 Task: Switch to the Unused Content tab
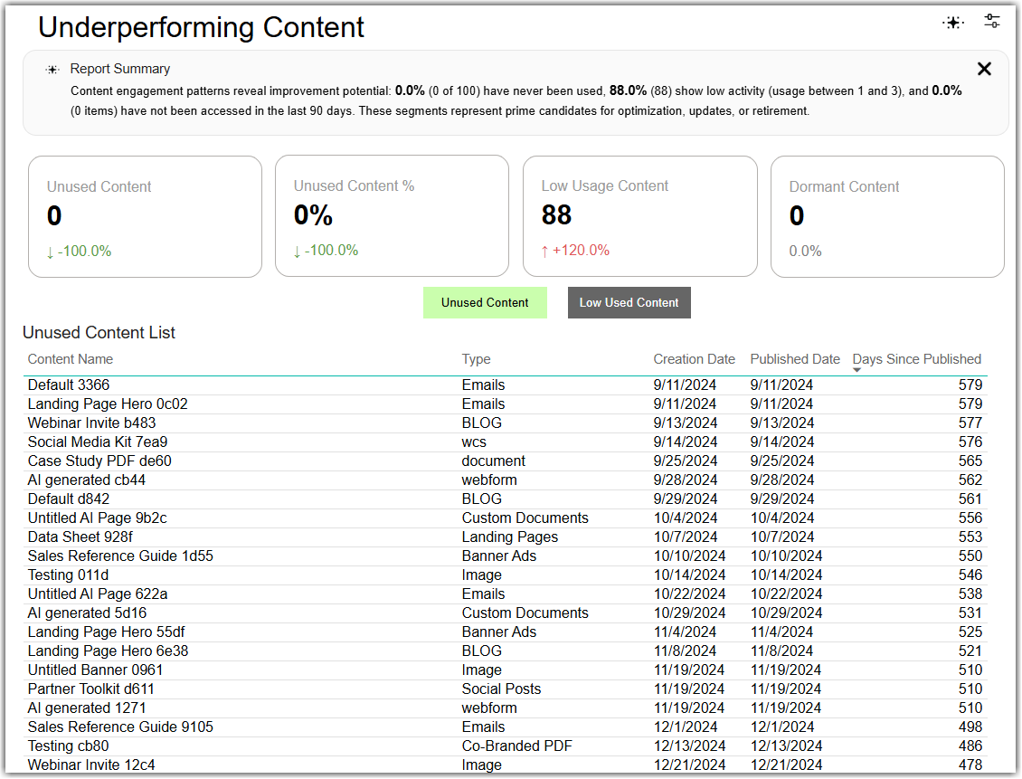point(485,302)
